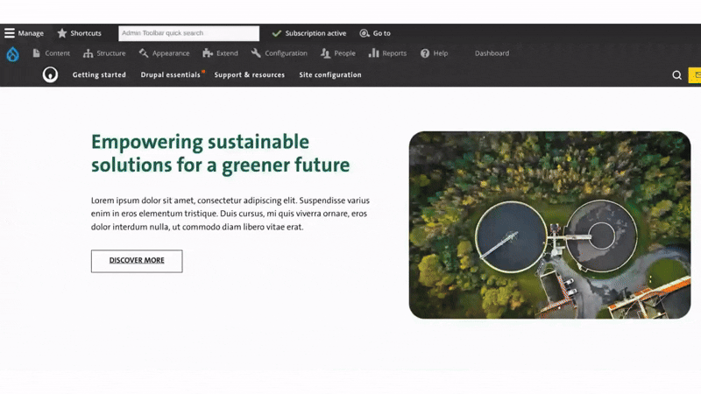The height and width of the screenshot is (394, 701).
Task: Open Support & resources navigation item
Action: pyautogui.click(x=250, y=74)
